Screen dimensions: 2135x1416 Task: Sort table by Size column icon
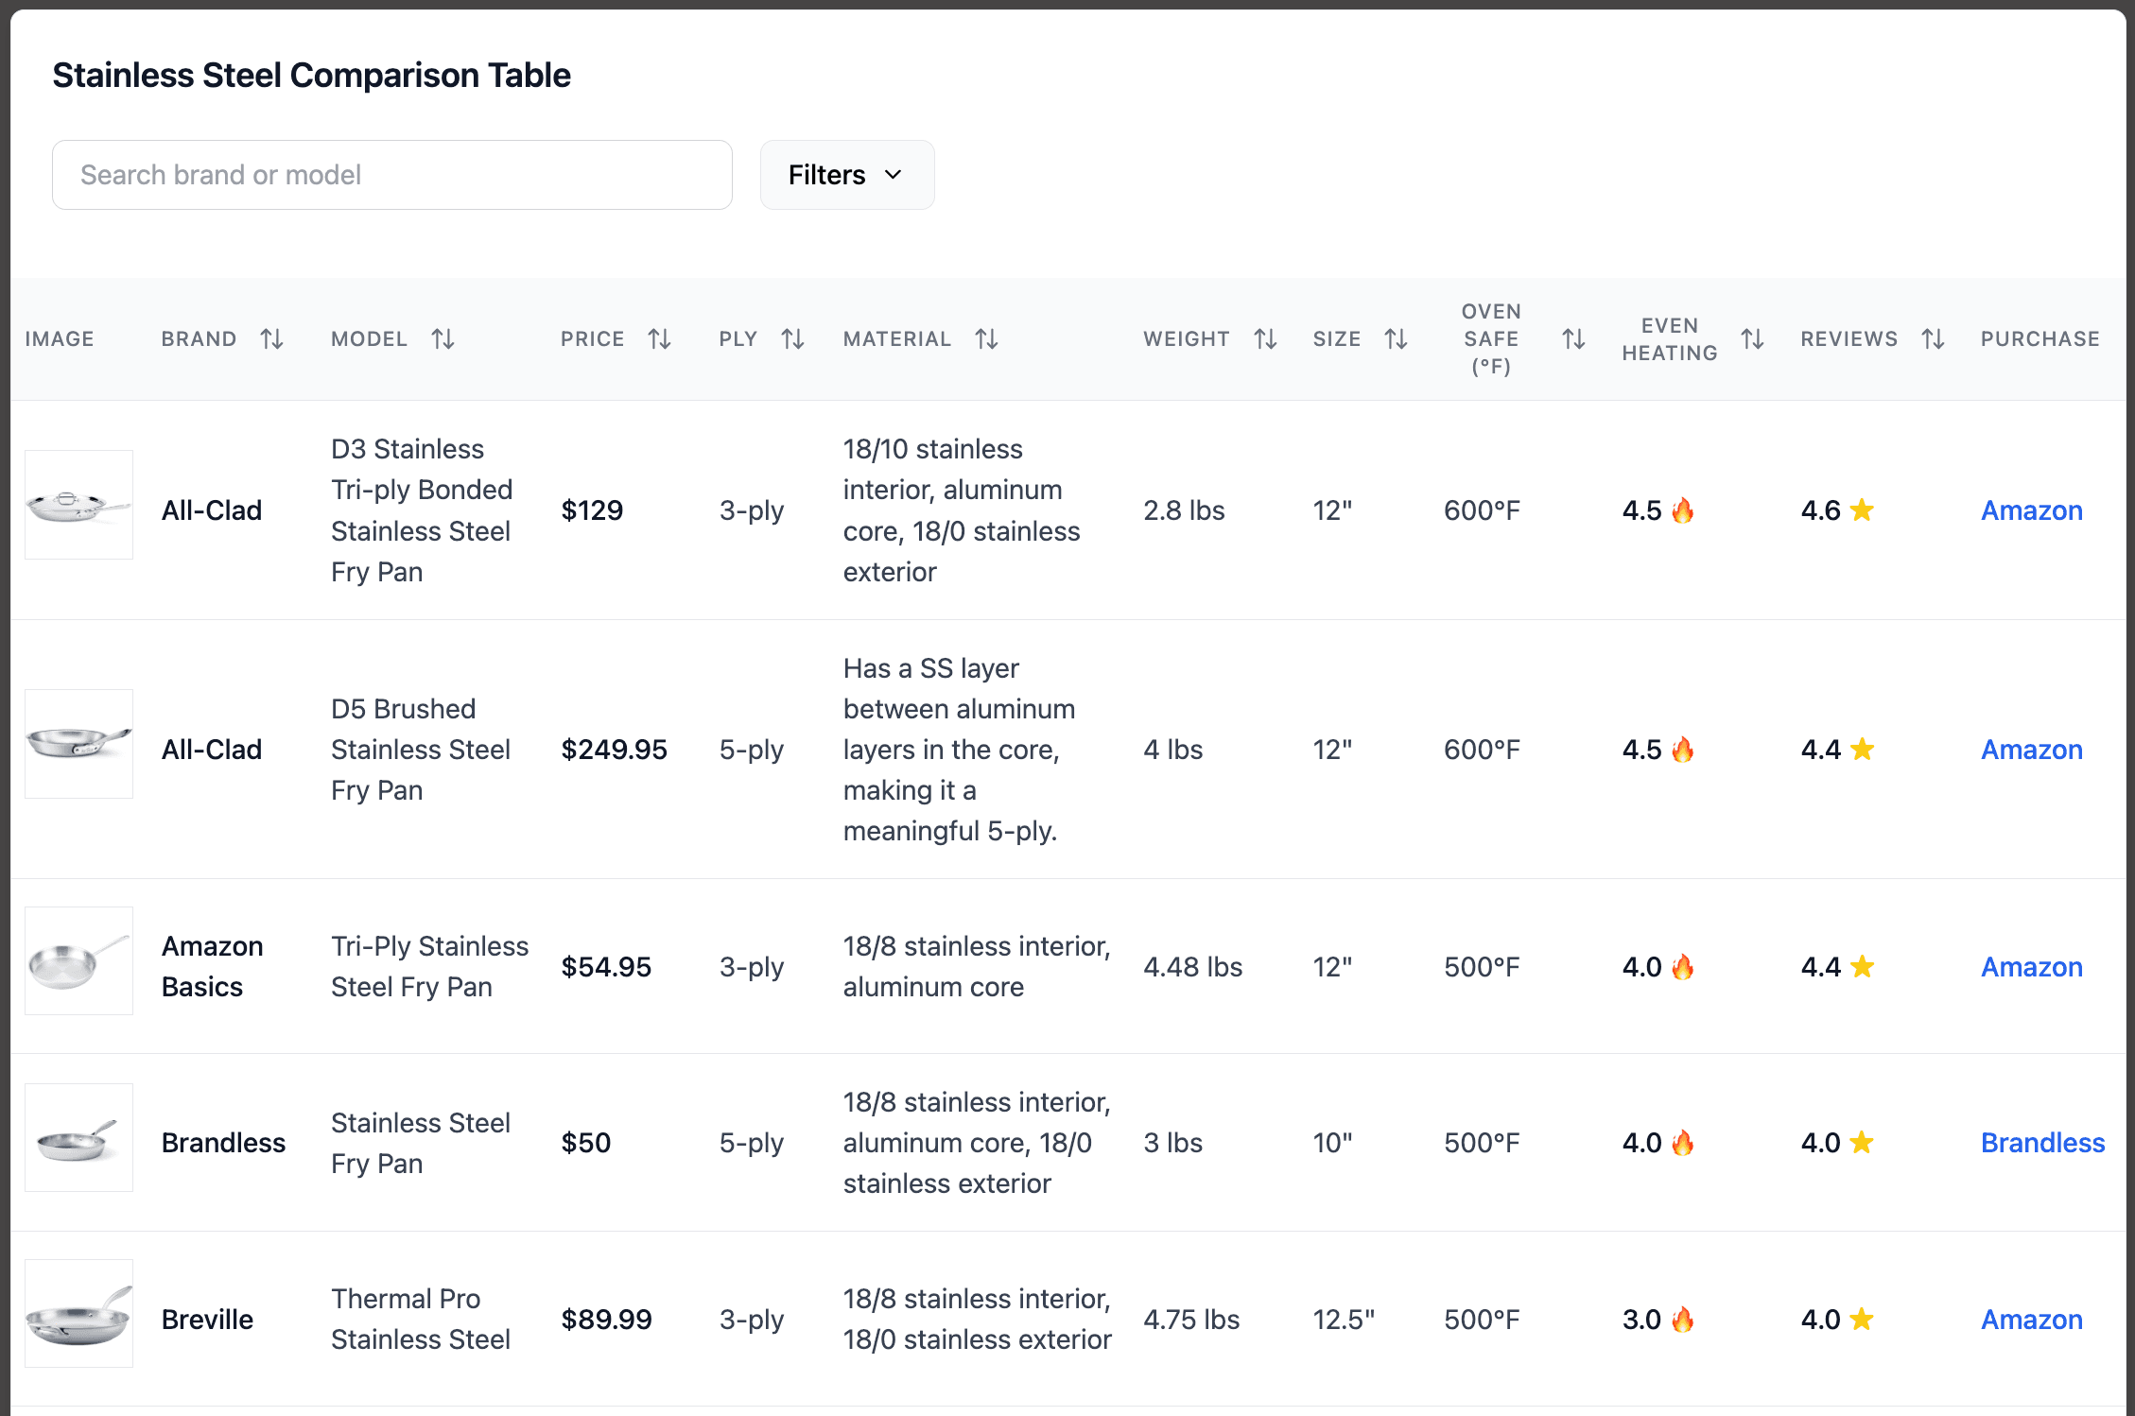point(1396,338)
